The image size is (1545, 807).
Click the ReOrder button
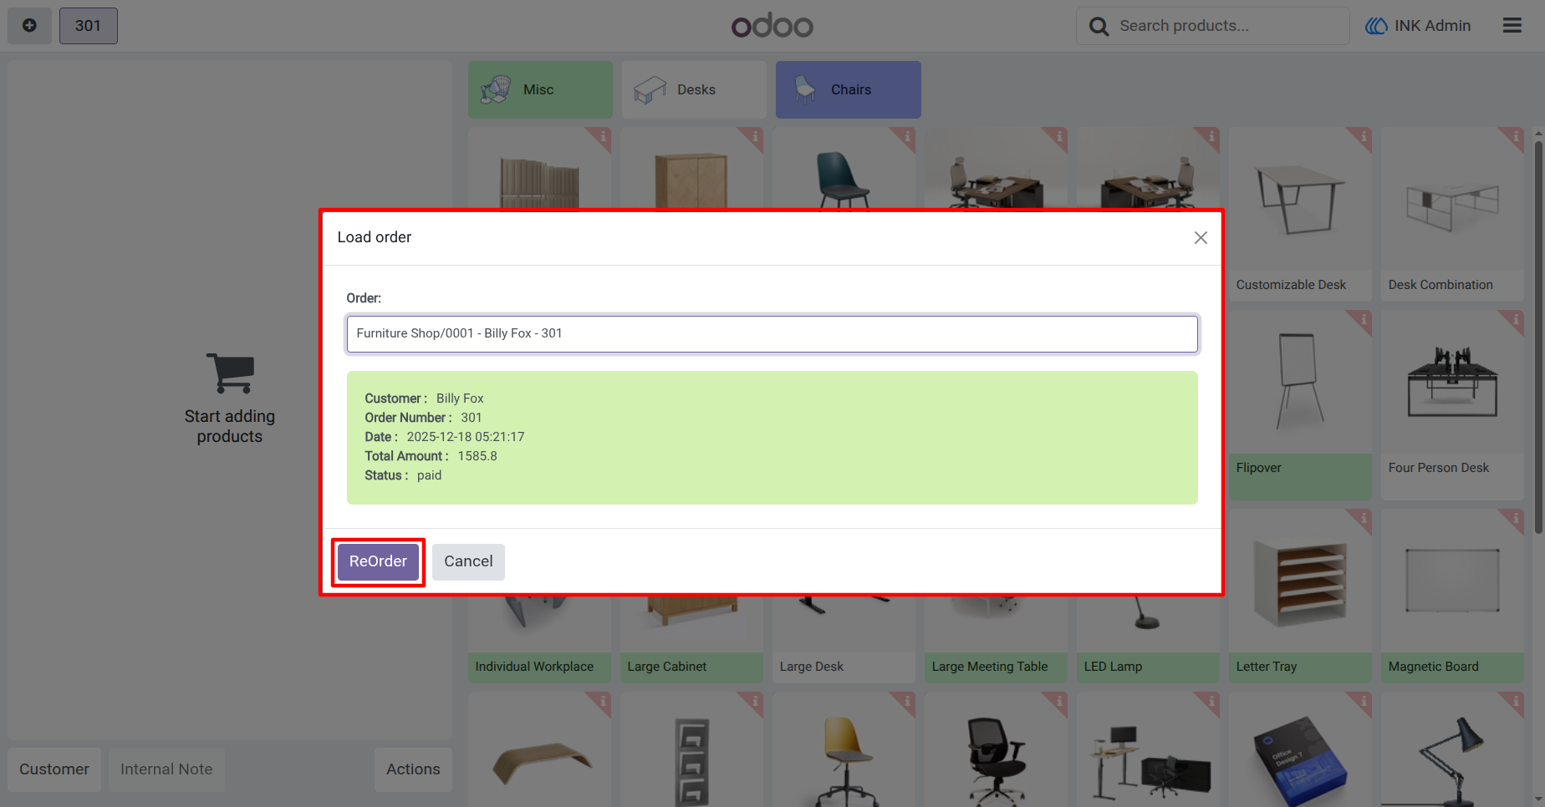coord(378,561)
